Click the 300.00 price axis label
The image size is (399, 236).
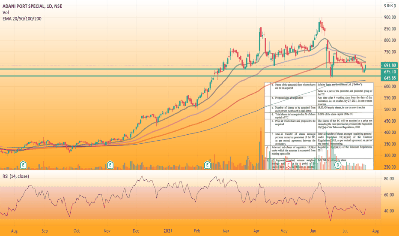390,155
